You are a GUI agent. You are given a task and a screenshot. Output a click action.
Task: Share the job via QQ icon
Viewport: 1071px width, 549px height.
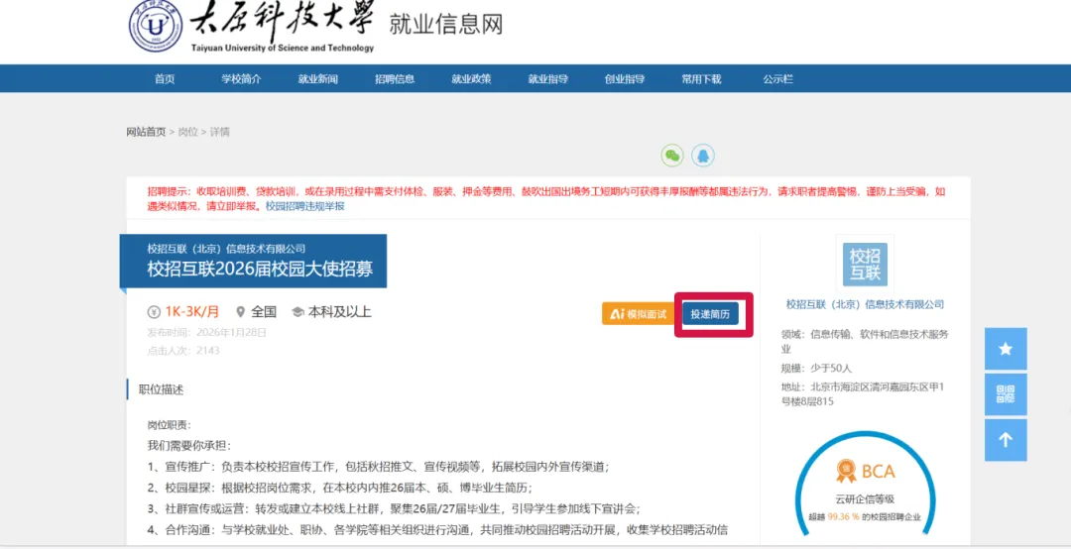tap(703, 156)
